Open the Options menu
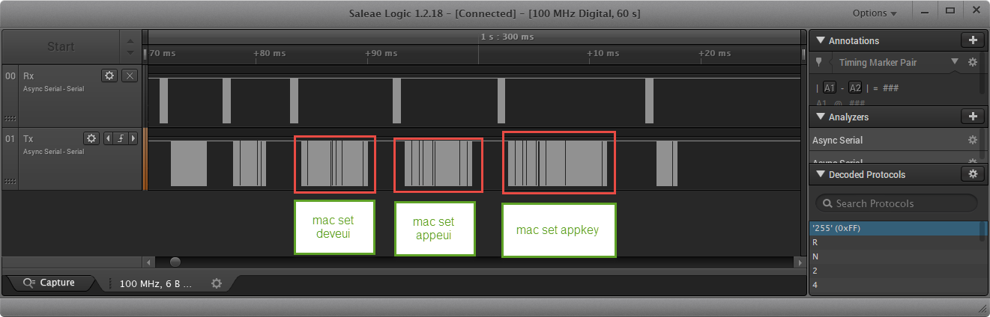Viewport: 990px width, 317px height. coord(875,13)
